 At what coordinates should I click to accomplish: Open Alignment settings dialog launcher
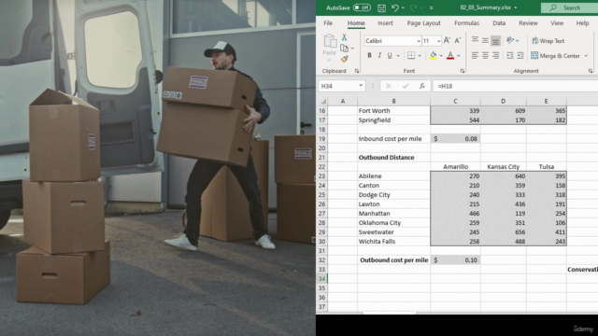(x=591, y=71)
